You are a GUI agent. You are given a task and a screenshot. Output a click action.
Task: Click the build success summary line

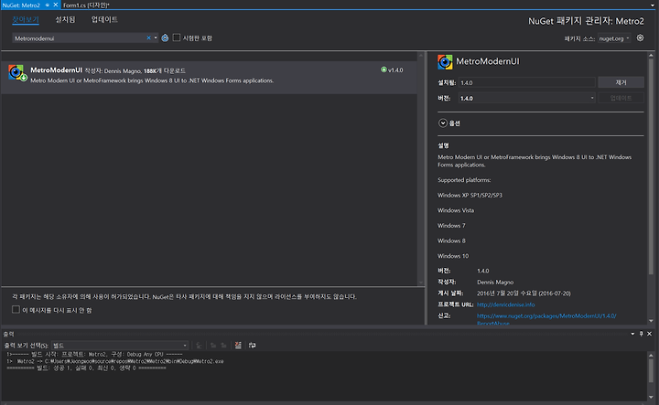pos(86,368)
